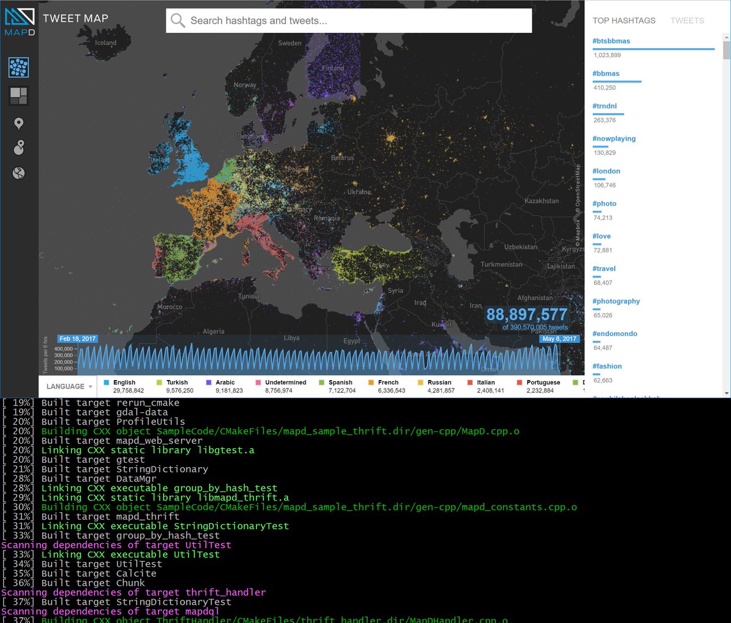Toggle the Portuguese language legend entry
This screenshot has width=731, height=623.
tap(539, 386)
